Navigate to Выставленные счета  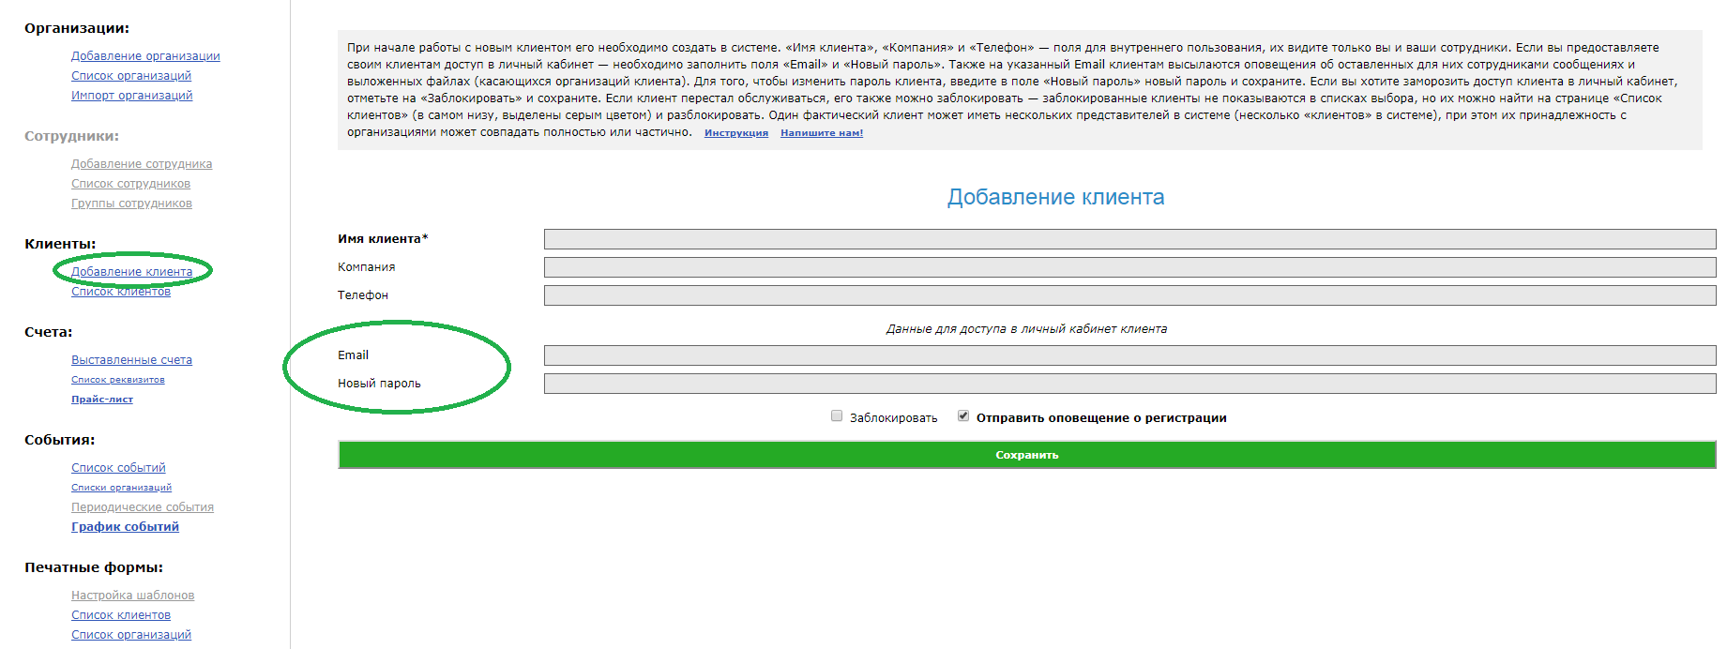tap(131, 360)
